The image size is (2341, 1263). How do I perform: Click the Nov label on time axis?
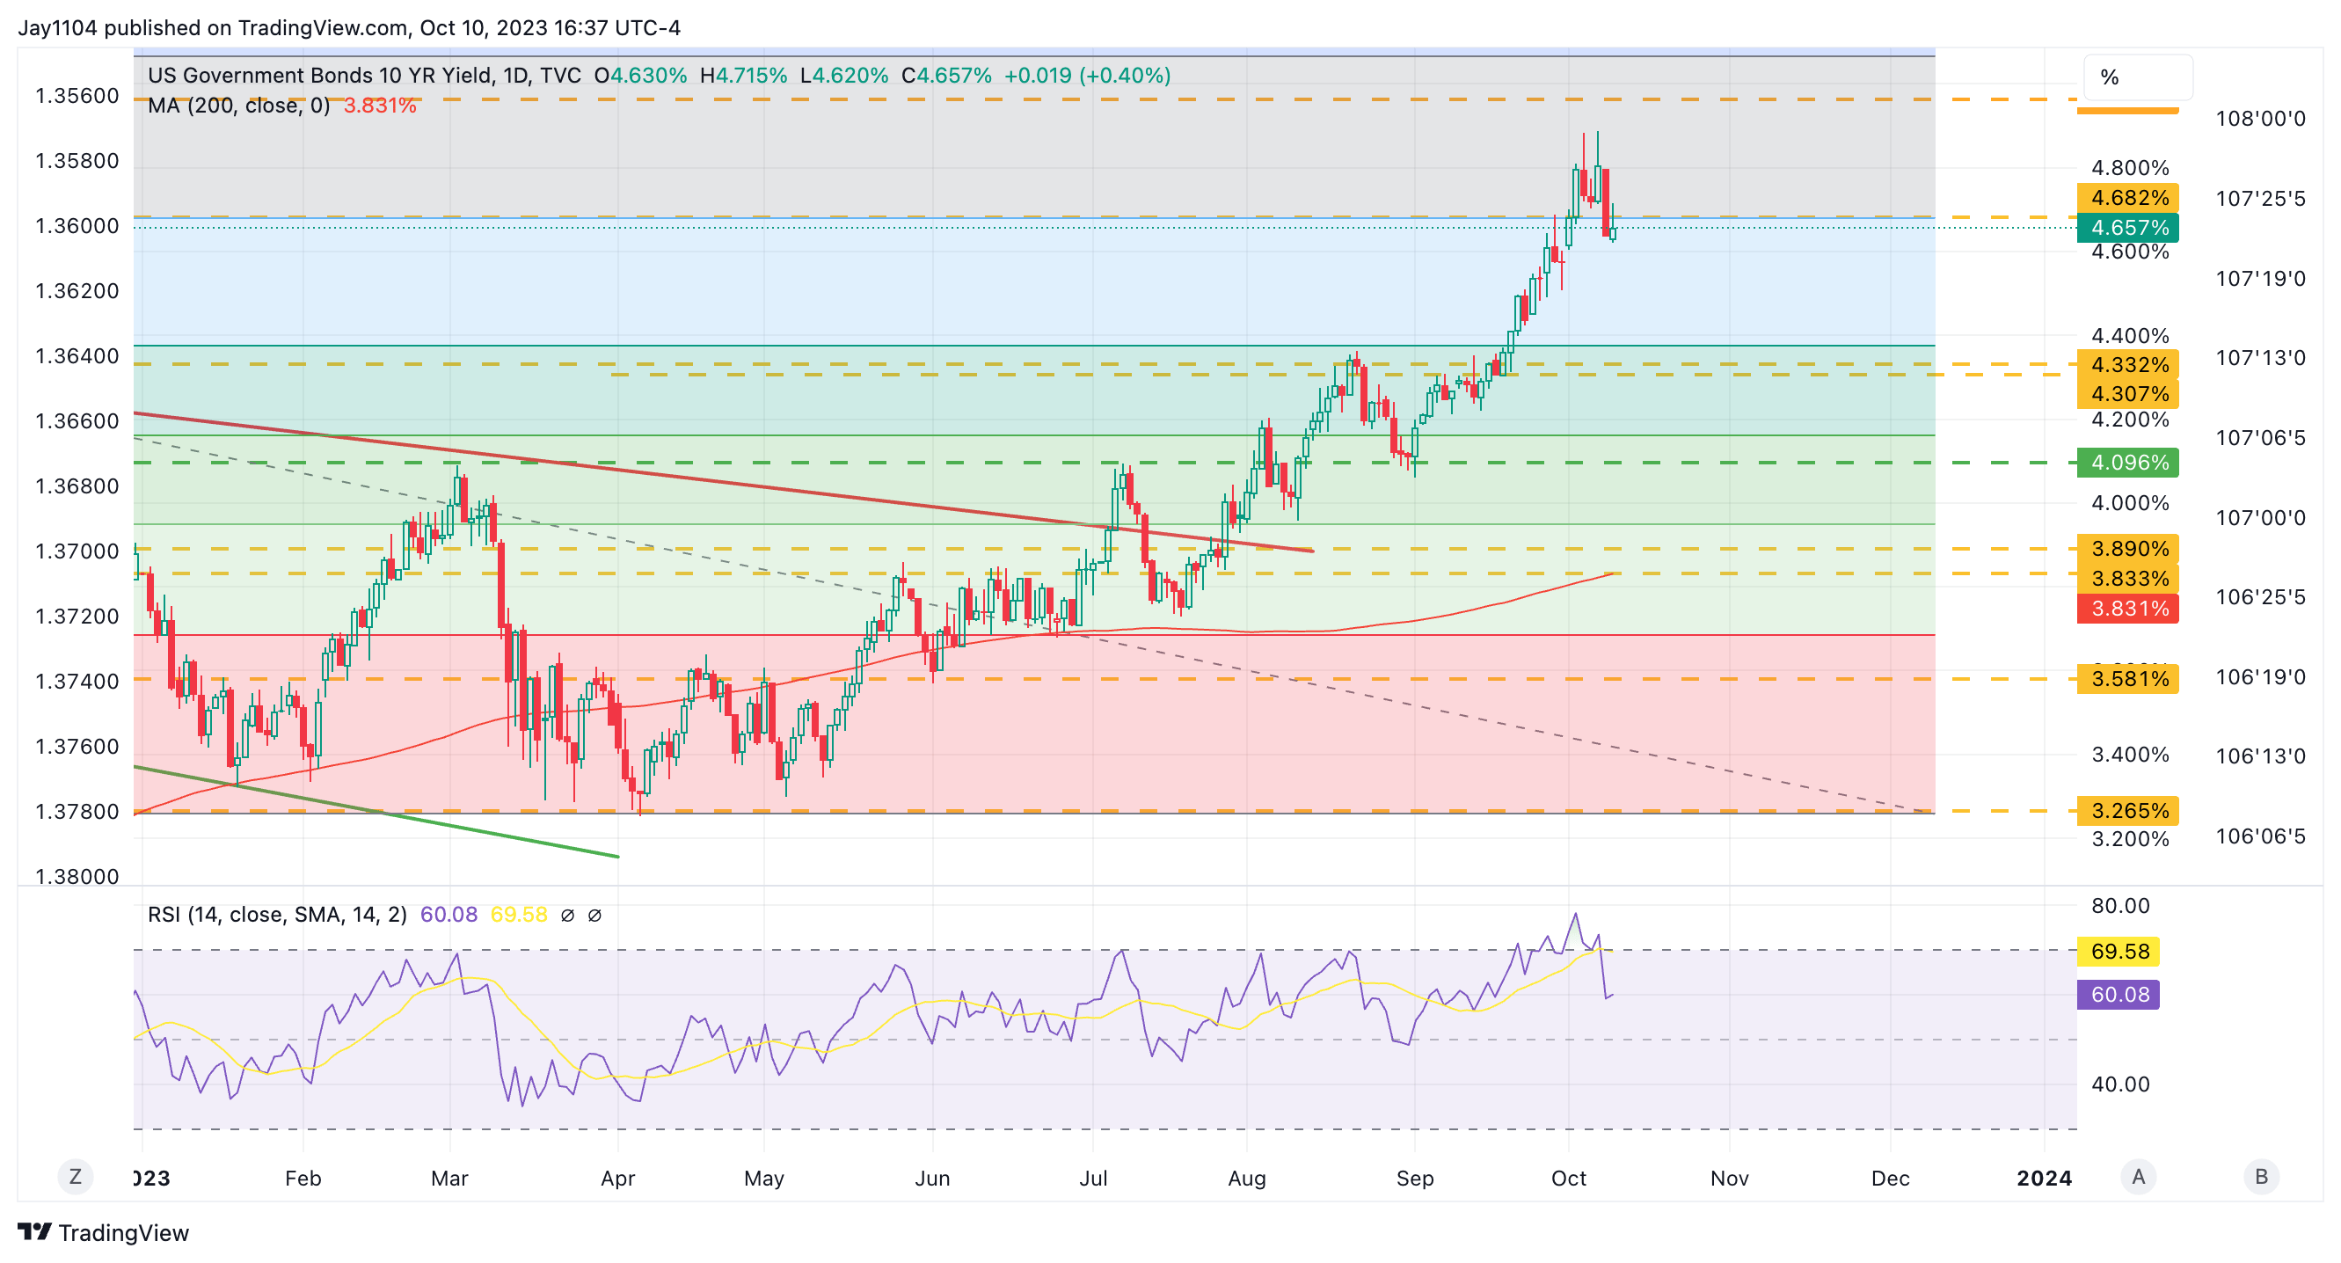click(1730, 1179)
